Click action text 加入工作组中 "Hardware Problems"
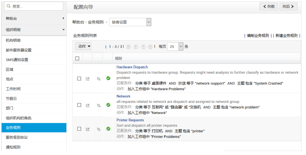This screenshot has width=306, height=155. coord(156,89)
